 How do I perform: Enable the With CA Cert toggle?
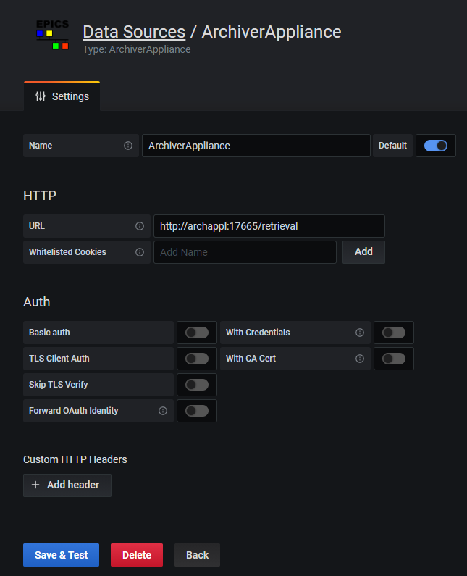(394, 359)
